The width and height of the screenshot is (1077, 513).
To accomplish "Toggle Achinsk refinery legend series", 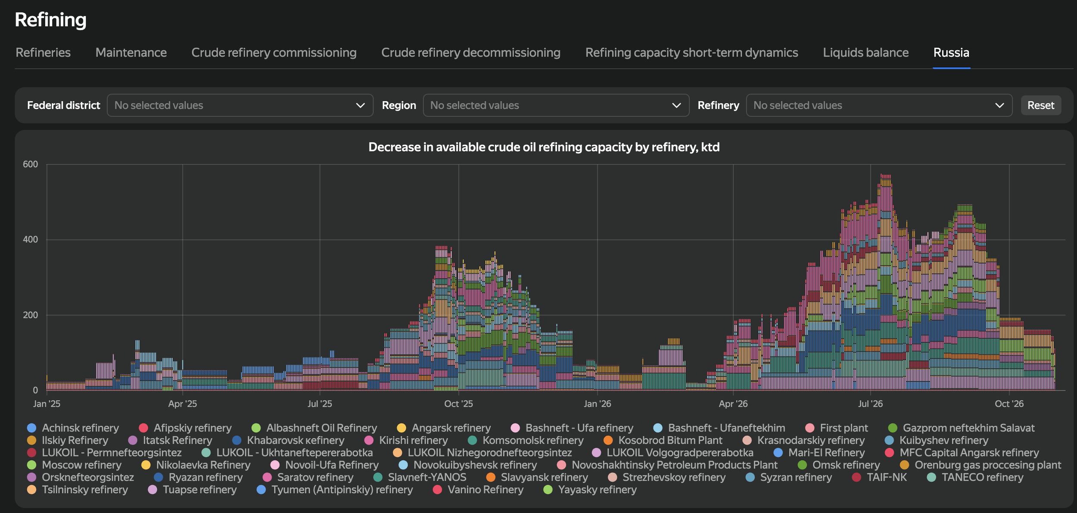I will click(73, 428).
